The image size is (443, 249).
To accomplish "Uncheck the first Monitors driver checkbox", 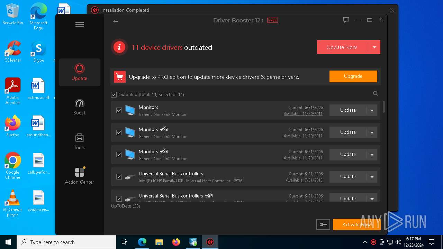I will pyautogui.click(x=119, y=110).
